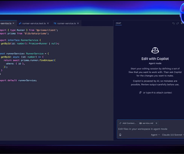184x154 pixels.
Task: Remove the service.md attachment with its X
Action: [157, 123]
